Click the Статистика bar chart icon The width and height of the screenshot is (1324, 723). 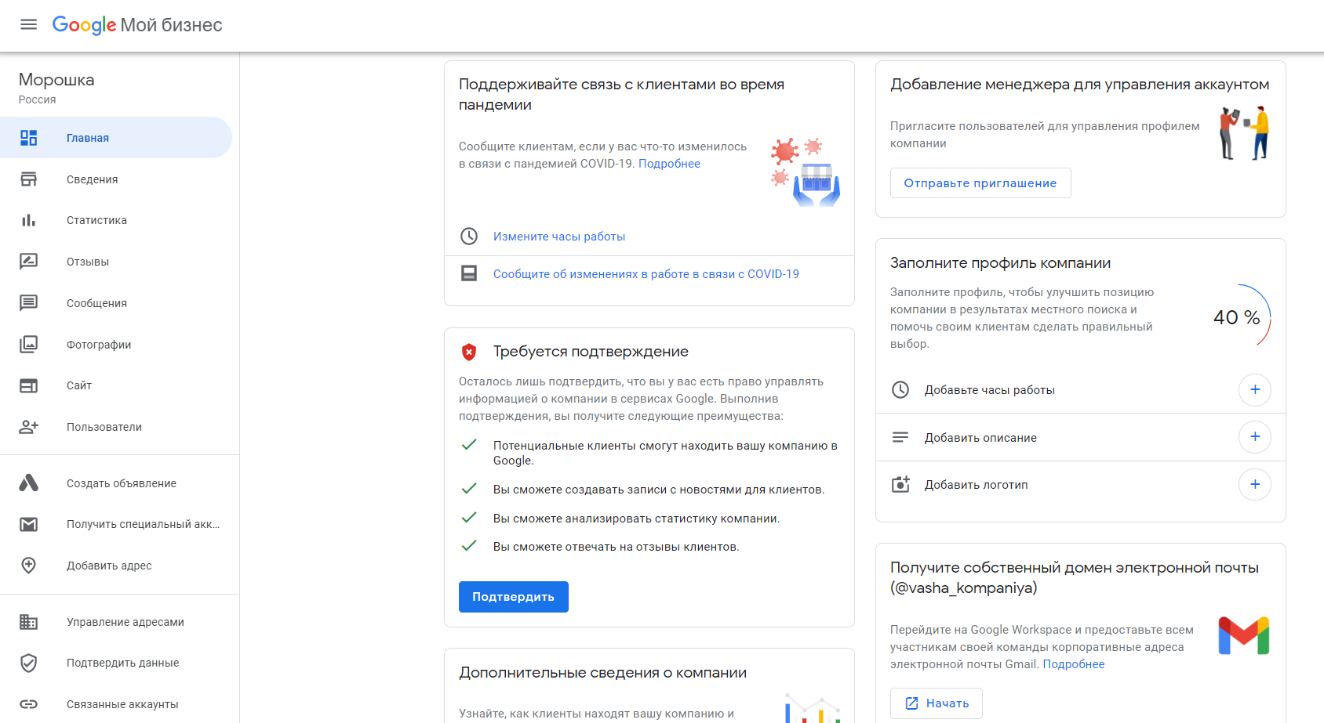point(29,220)
